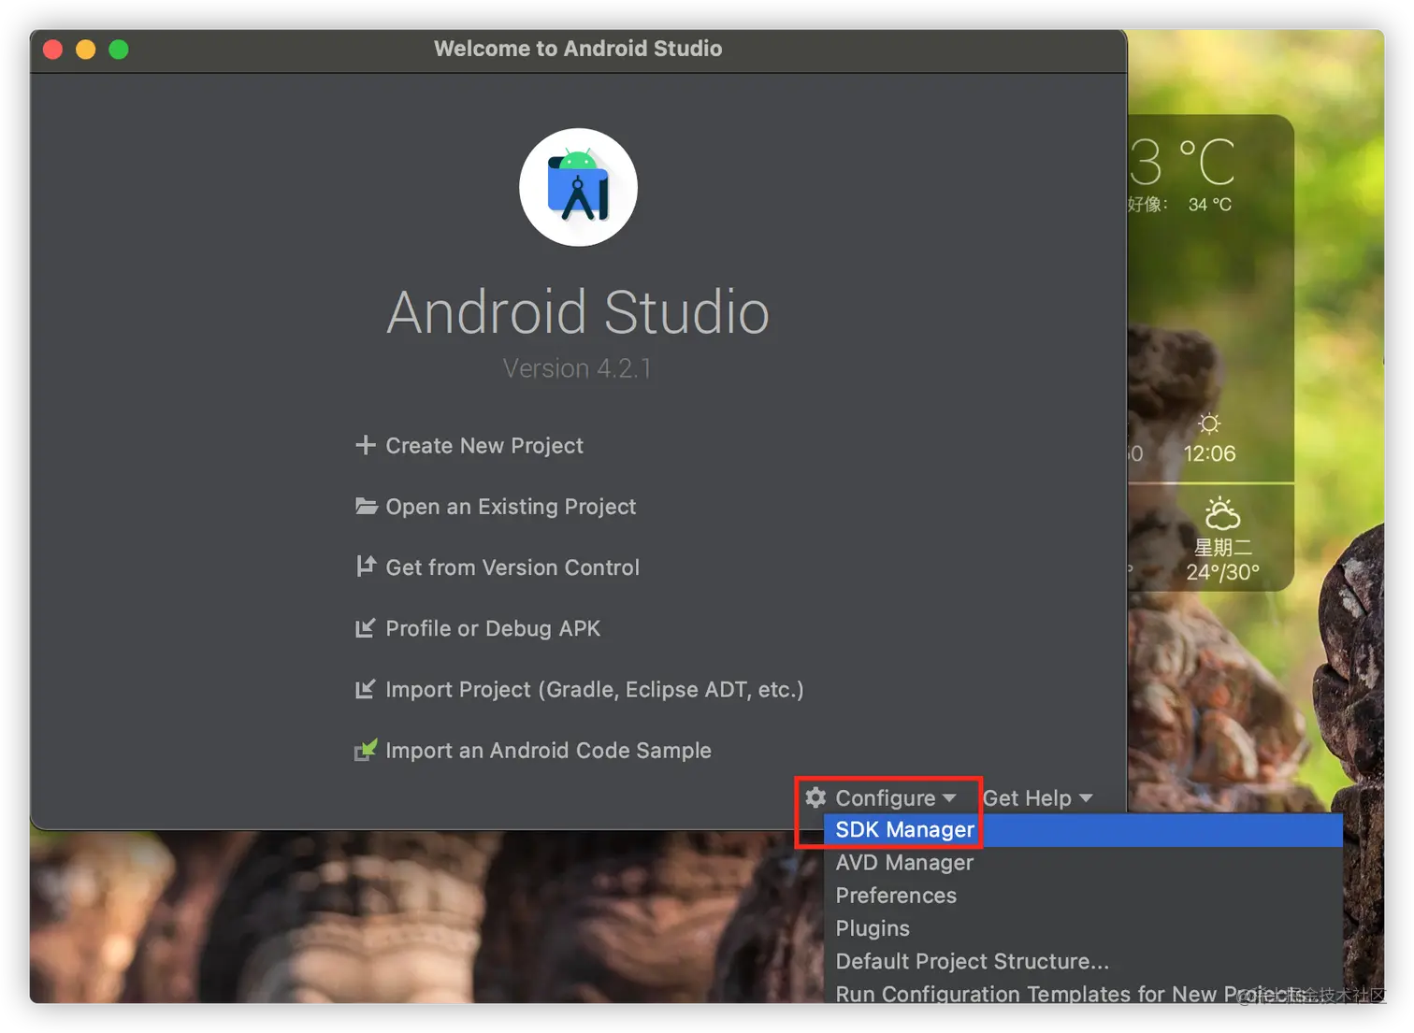Select Profile or Debug APK

point(493,628)
